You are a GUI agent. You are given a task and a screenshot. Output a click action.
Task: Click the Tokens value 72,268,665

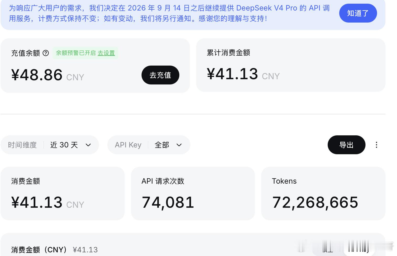(315, 202)
